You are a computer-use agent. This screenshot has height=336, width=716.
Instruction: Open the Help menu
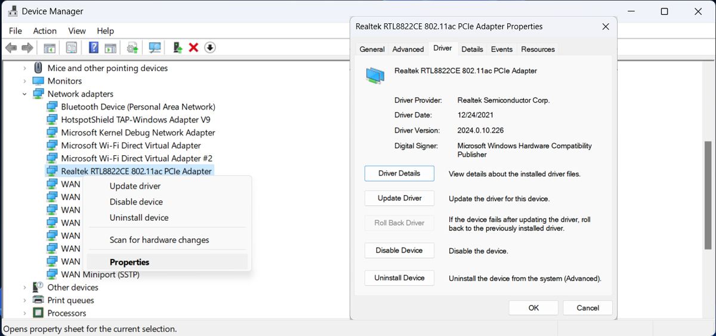[105, 30]
